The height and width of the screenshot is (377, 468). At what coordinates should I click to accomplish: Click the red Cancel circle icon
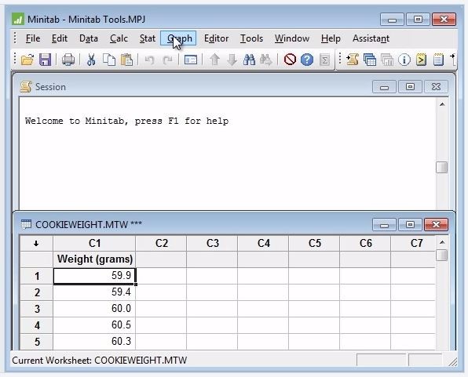click(x=290, y=60)
